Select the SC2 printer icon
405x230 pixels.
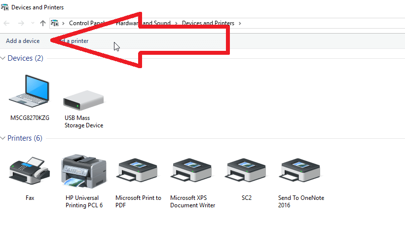coord(245,170)
